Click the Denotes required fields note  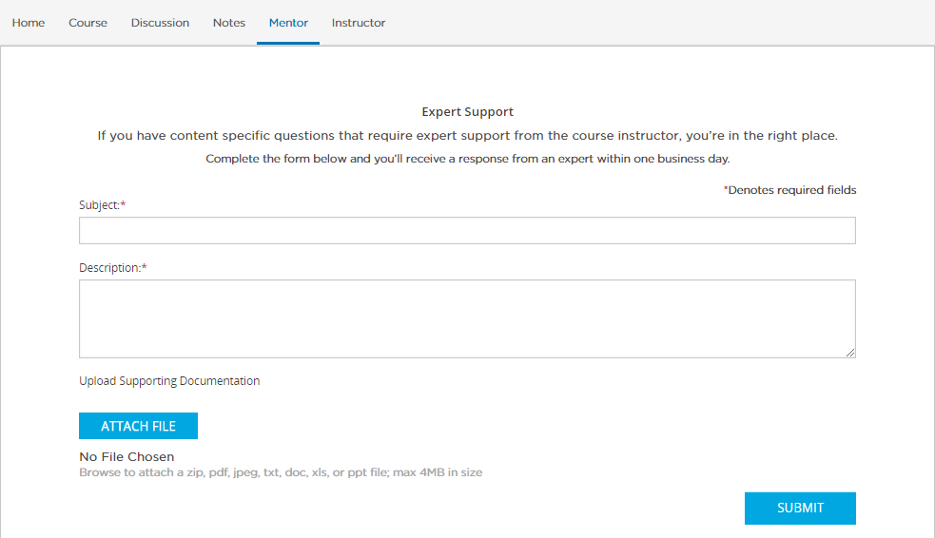tap(790, 190)
